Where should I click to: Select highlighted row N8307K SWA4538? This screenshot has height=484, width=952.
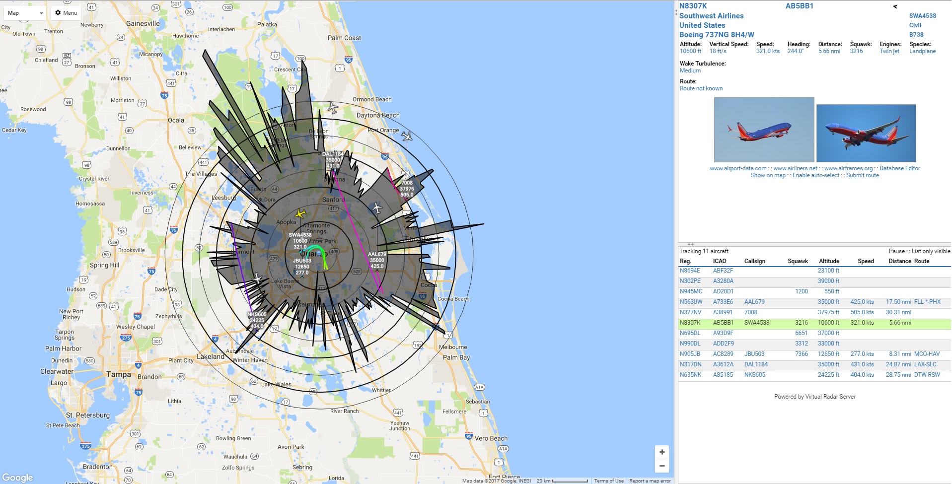(x=815, y=323)
